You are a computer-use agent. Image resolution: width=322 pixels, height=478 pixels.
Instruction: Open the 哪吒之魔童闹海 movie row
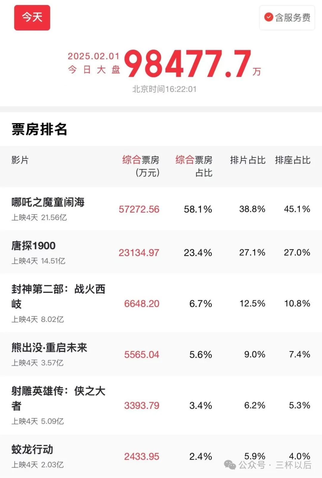tap(161, 209)
